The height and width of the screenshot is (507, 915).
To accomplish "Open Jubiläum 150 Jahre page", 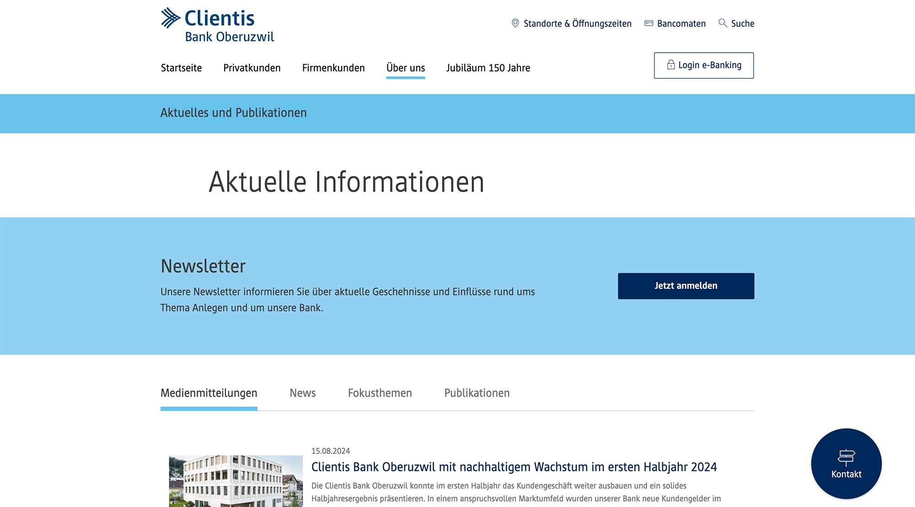I will (x=488, y=68).
